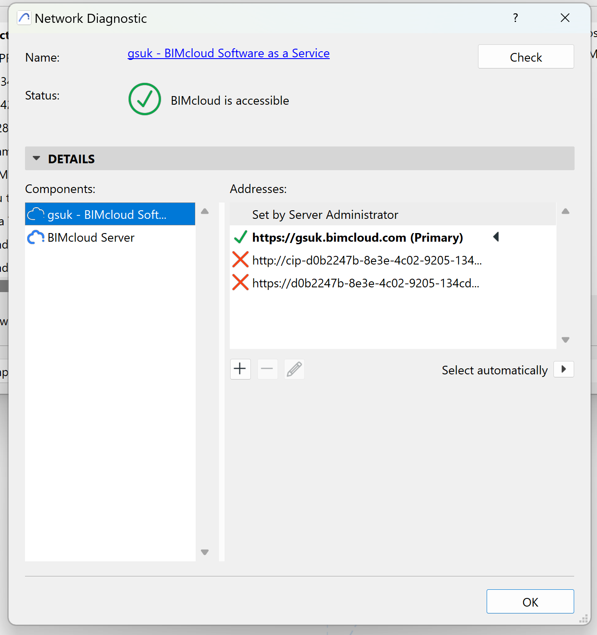Edit address with the pencil button
Viewport: 597px width, 635px height.
(294, 369)
